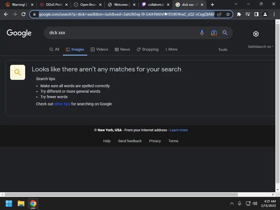
Task: Open the Windows Start menu
Action: coord(9,203)
